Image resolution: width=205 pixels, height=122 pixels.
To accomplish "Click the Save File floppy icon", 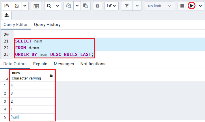I will [16, 6].
